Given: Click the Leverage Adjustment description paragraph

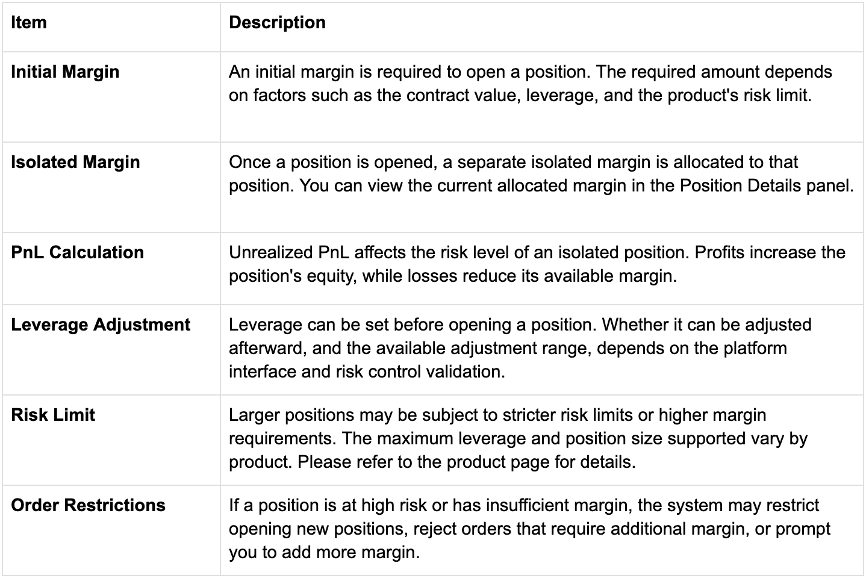Looking at the screenshot, I should 520,348.
